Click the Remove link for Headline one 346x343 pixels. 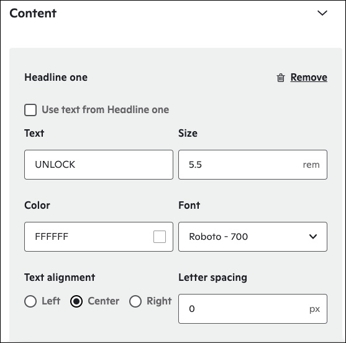coord(309,77)
